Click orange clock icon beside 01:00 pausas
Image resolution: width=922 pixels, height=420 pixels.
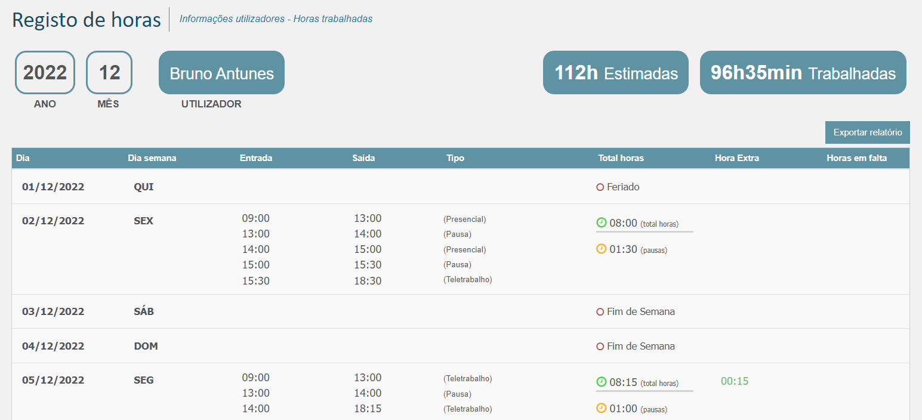coord(601,408)
